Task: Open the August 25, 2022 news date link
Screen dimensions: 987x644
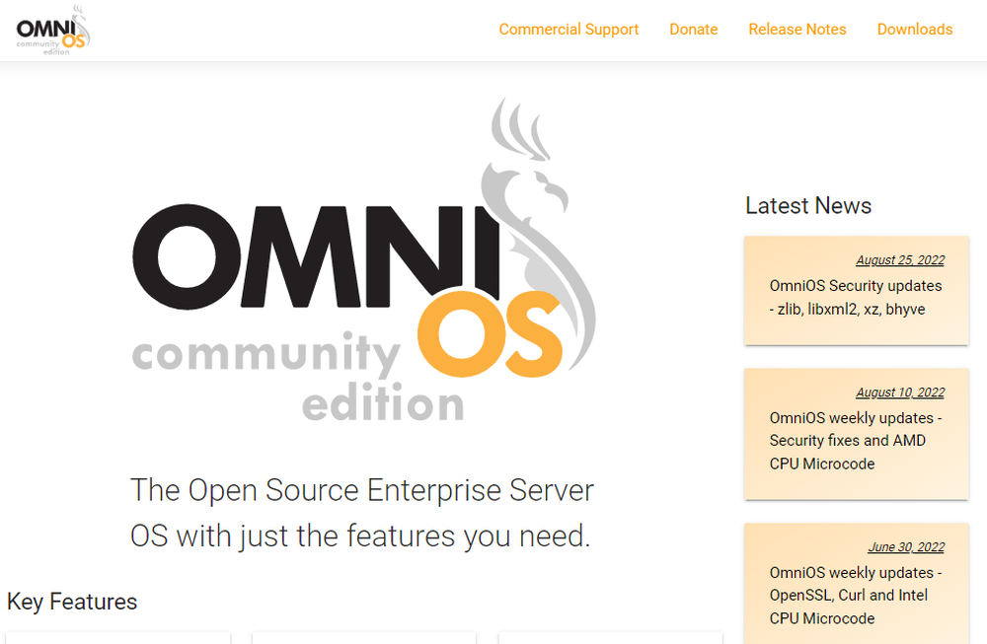Action: (x=900, y=259)
